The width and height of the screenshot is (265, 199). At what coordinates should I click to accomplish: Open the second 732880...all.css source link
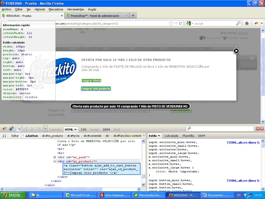click(x=243, y=181)
